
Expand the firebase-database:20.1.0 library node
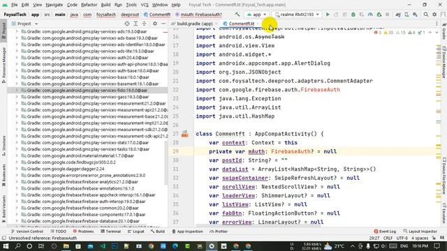tap(17, 221)
